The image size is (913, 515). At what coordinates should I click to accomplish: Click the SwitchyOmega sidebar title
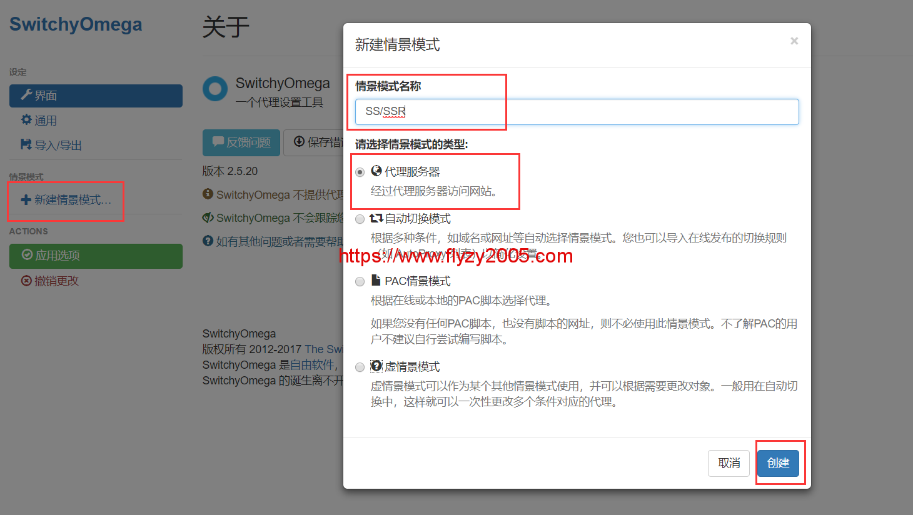[x=76, y=24]
